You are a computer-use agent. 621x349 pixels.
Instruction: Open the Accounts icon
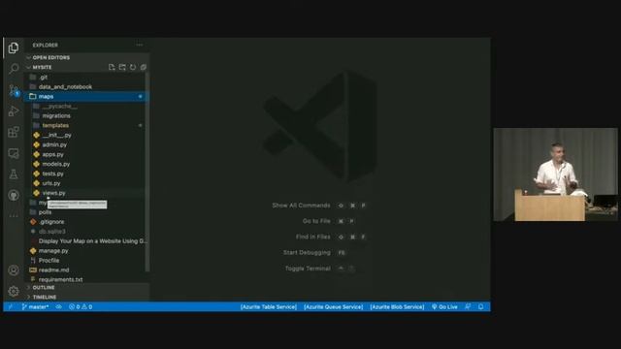pyautogui.click(x=14, y=270)
